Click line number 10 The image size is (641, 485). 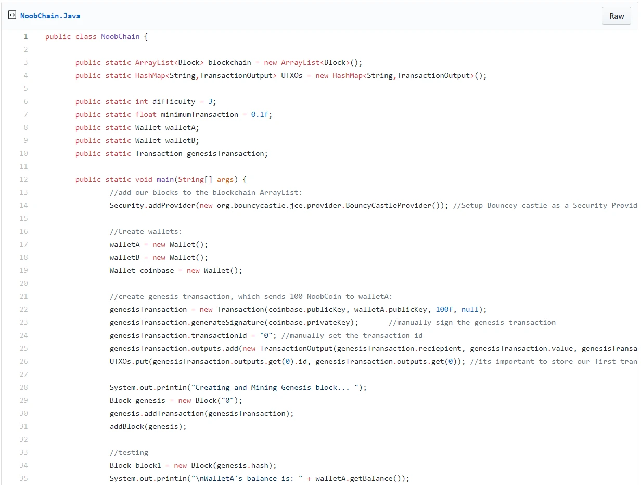(x=24, y=153)
